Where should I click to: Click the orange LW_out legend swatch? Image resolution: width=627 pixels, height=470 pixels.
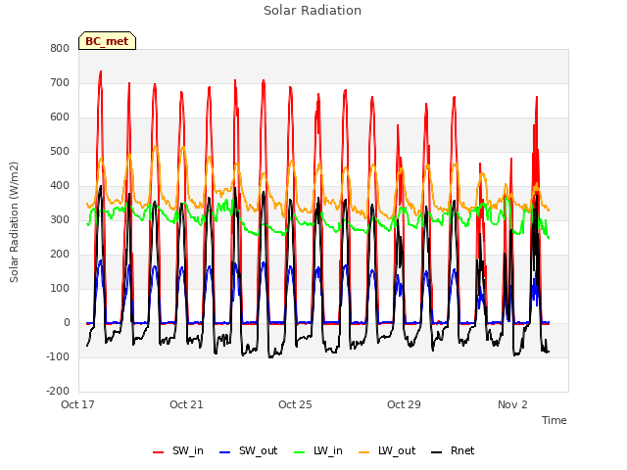[x=364, y=452]
